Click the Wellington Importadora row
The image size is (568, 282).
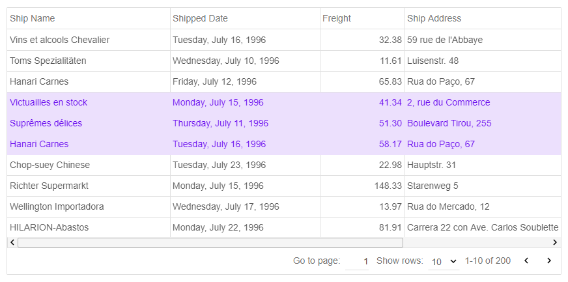coord(57,206)
